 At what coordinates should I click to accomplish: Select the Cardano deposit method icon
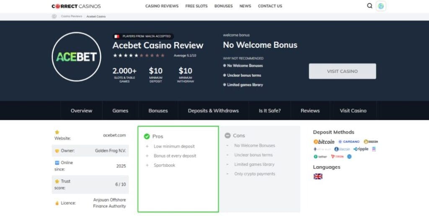click(349, 142)
